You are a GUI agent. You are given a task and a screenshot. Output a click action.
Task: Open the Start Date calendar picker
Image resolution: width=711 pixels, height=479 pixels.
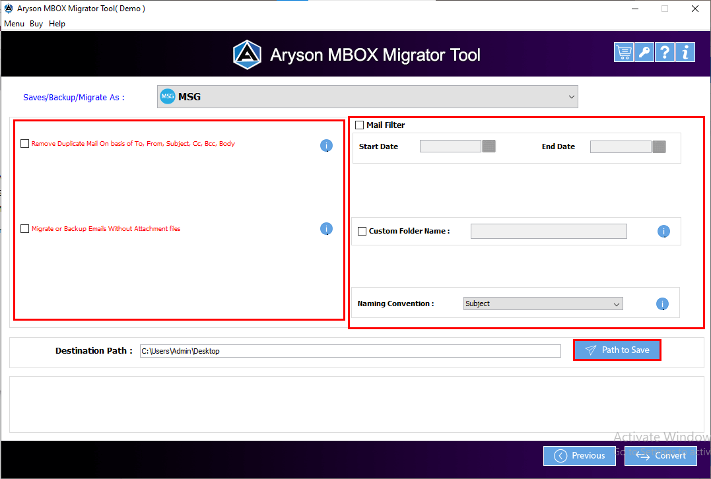pos(489,146)
